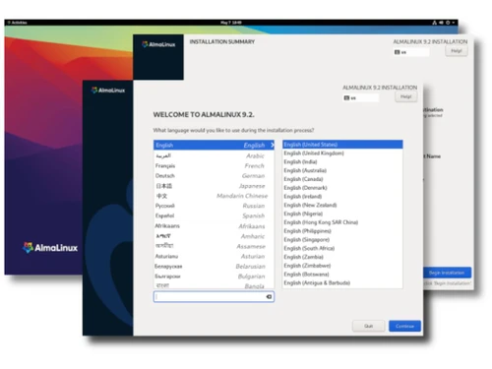492x369 pixels.
Task: Click the network icon in the top bar
Action: click(434, 23)
